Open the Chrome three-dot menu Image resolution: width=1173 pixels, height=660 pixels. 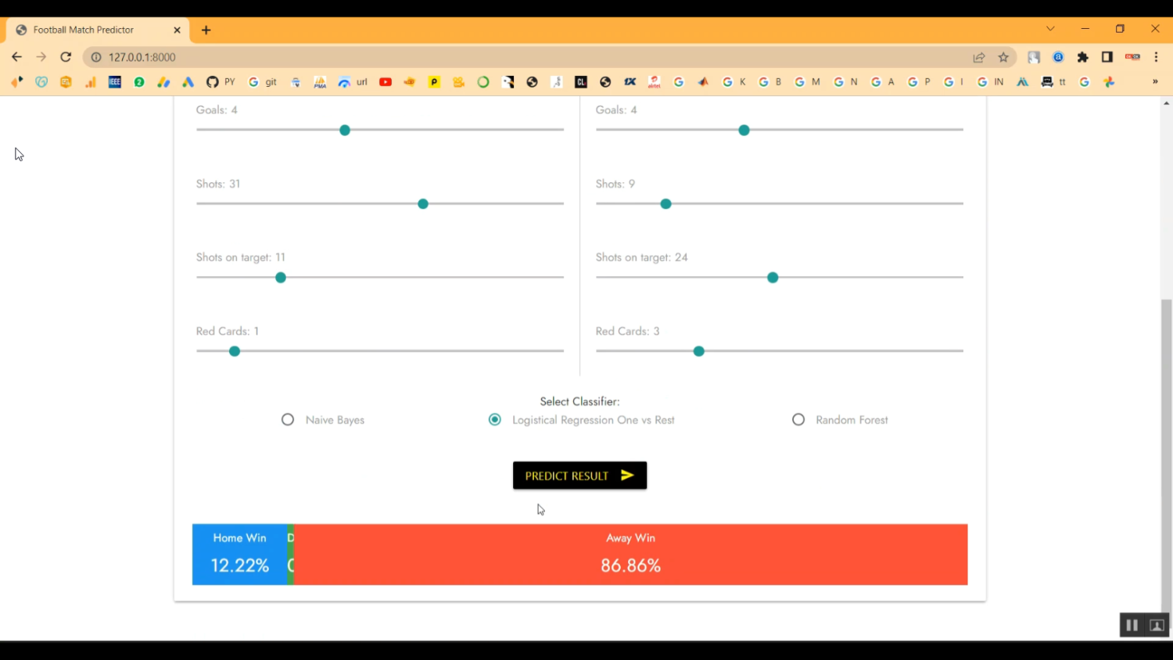pyautogui.click(x=1156, y=57)
